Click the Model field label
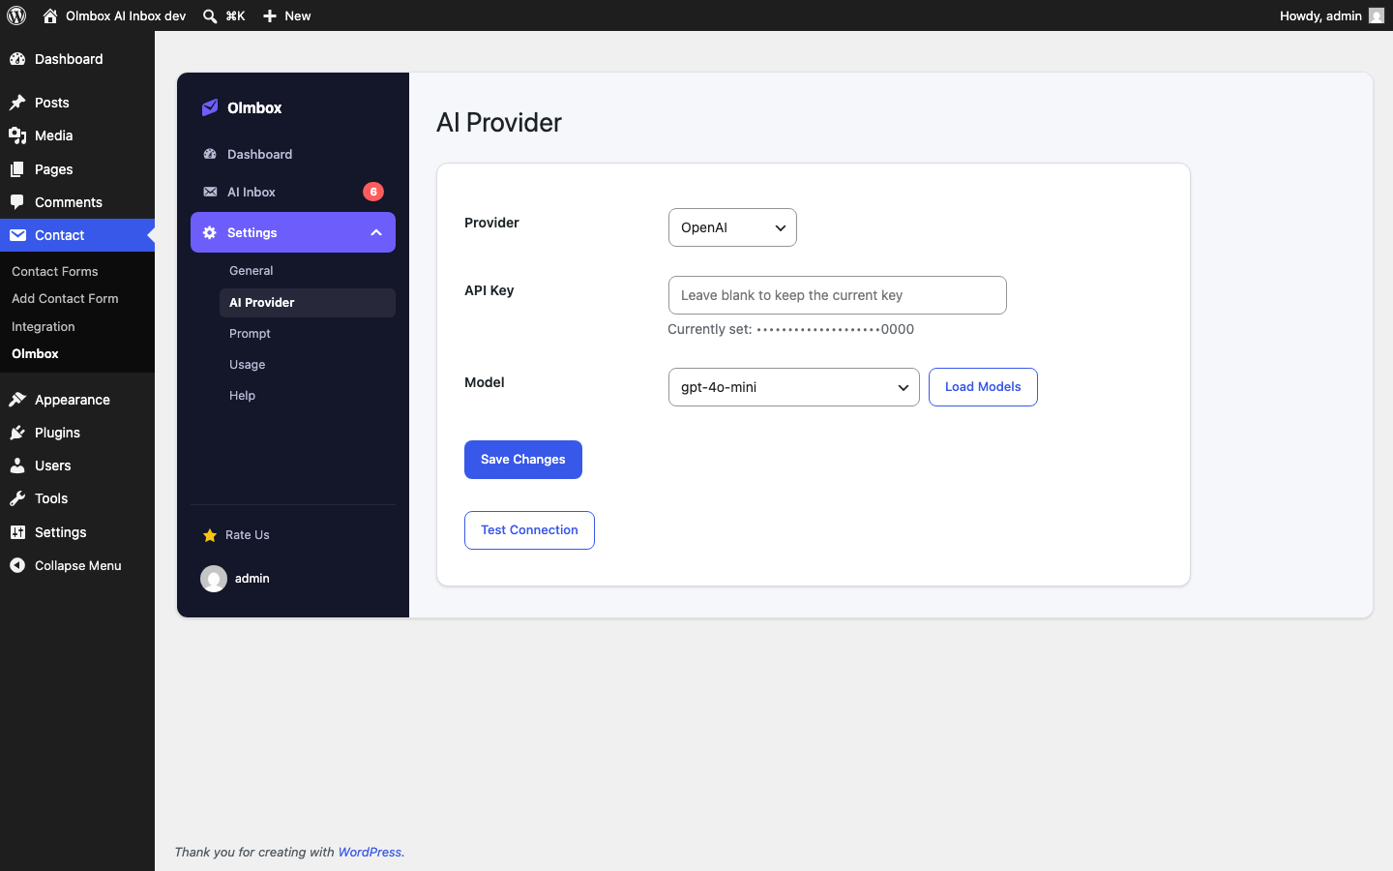Image resolution: width=1393 pixels, height=871 pixels. point(485,382)
